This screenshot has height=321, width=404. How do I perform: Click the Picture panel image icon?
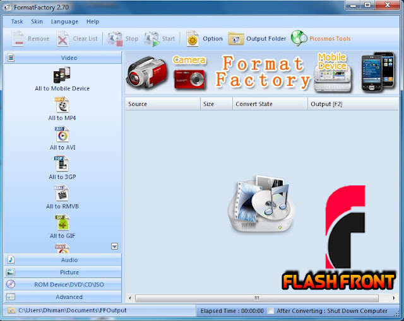tap(11, 272)
